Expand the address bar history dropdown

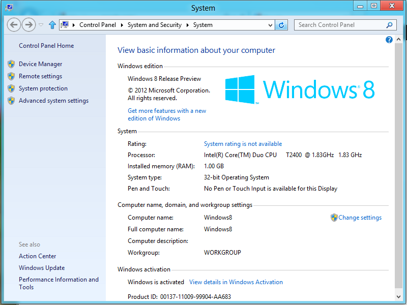(x=271, y=24)
